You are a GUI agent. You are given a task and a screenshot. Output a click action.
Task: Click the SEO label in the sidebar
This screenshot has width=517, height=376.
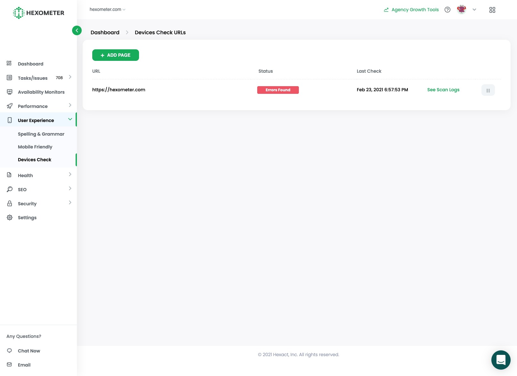(x=22, y=189)
